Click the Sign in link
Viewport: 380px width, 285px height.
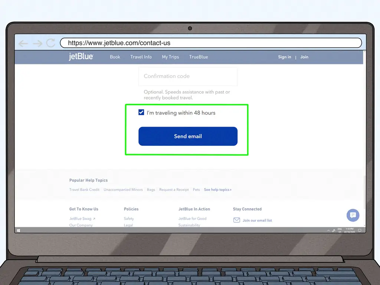[x=285, y=57]
